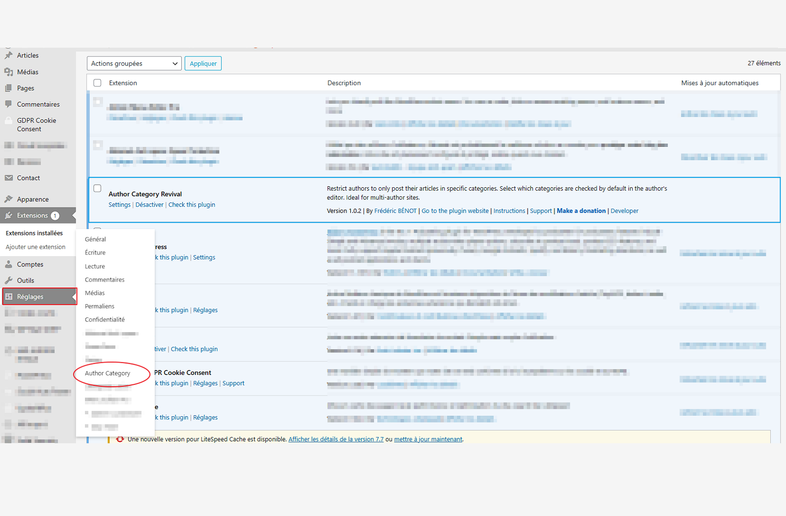Open Contact via the envelope icon
The height and width of the screenshot is (516, 786).
tap(9, 178)
